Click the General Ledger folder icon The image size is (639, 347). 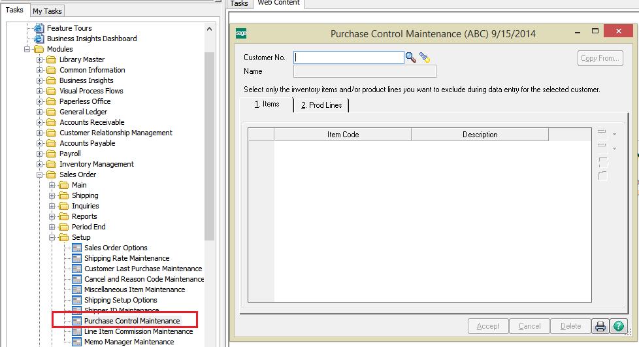(52, 112)
